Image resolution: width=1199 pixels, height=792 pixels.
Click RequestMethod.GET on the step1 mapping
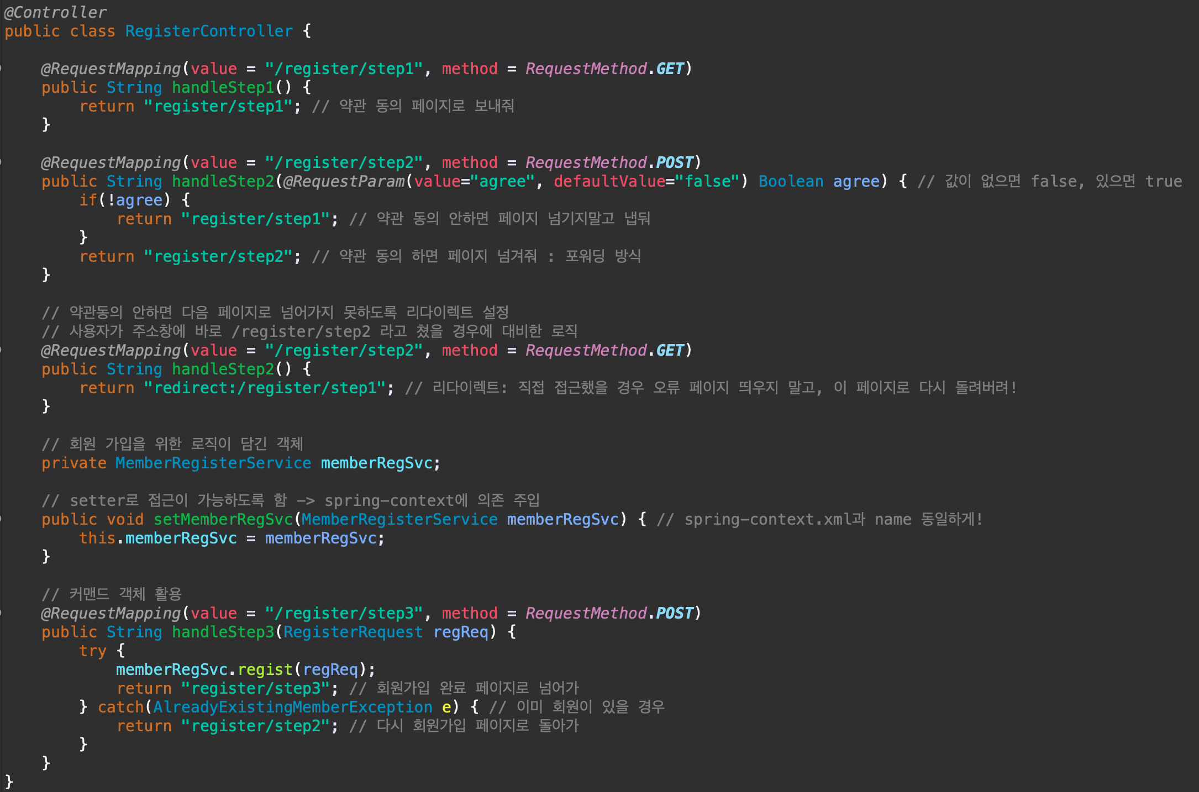(x=605, y=68)
